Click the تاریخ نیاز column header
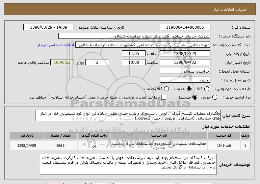 click(x=27, y=136)
